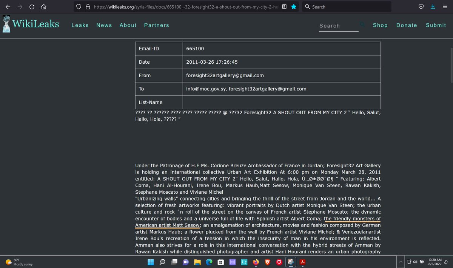Open the Submit documents link
The height and width of the screenshot is (268, 453).
click(436, 25)
